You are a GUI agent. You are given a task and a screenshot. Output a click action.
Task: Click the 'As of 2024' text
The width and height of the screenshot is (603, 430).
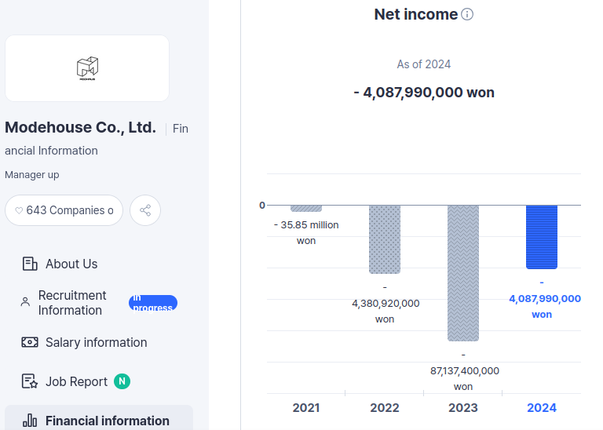pos(424,64)
